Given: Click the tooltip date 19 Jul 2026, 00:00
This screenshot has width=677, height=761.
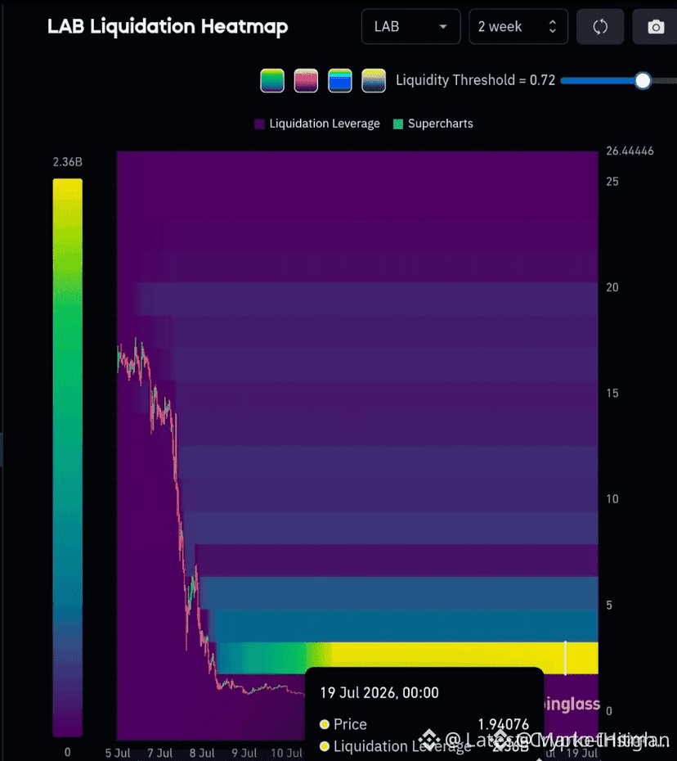Looking at the screenshot, I should pos(379,692).
